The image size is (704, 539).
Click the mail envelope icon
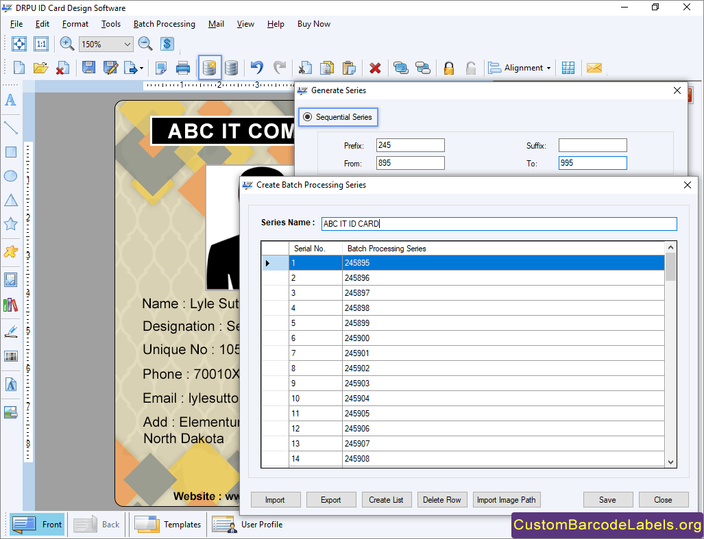(x=594, y=68)
